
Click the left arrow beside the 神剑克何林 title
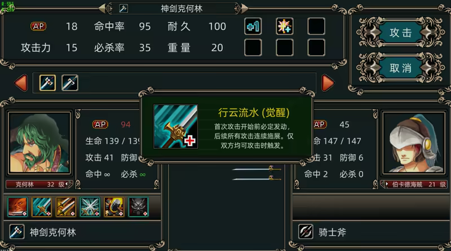pos(102,8)
